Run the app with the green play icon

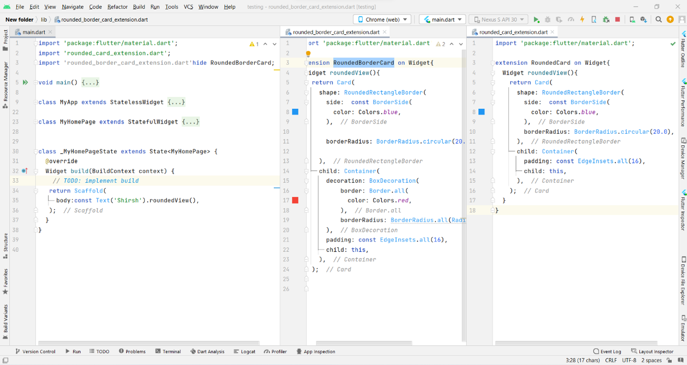pos(536,20)
